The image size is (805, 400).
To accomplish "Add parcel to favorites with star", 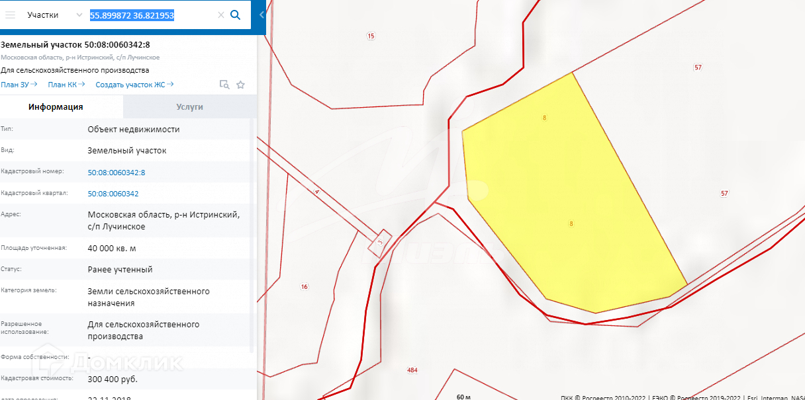I will pos(241,85).
